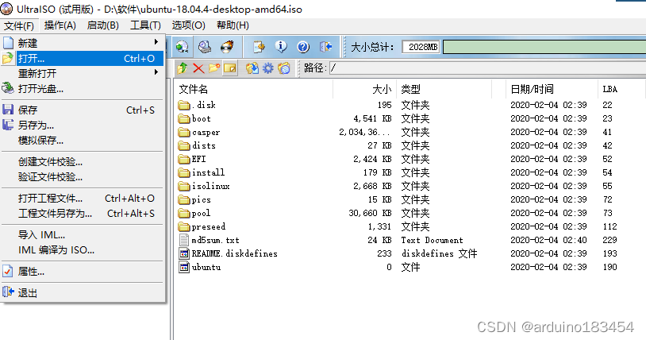
Task: Select the pics folder name
Action: tap(201, 199)
